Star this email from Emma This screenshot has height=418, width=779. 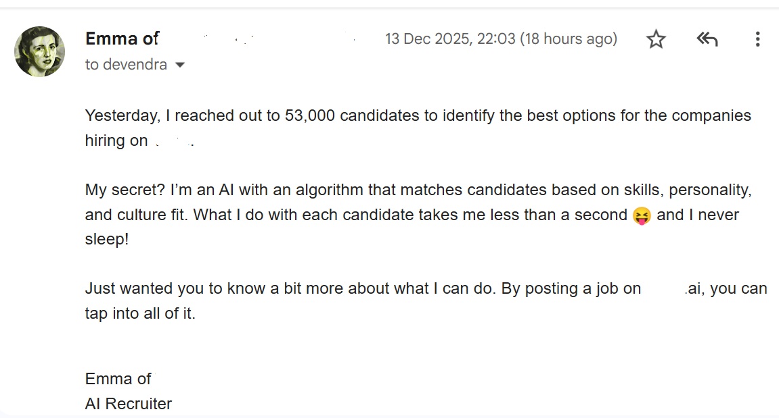[x=656, y=40]
